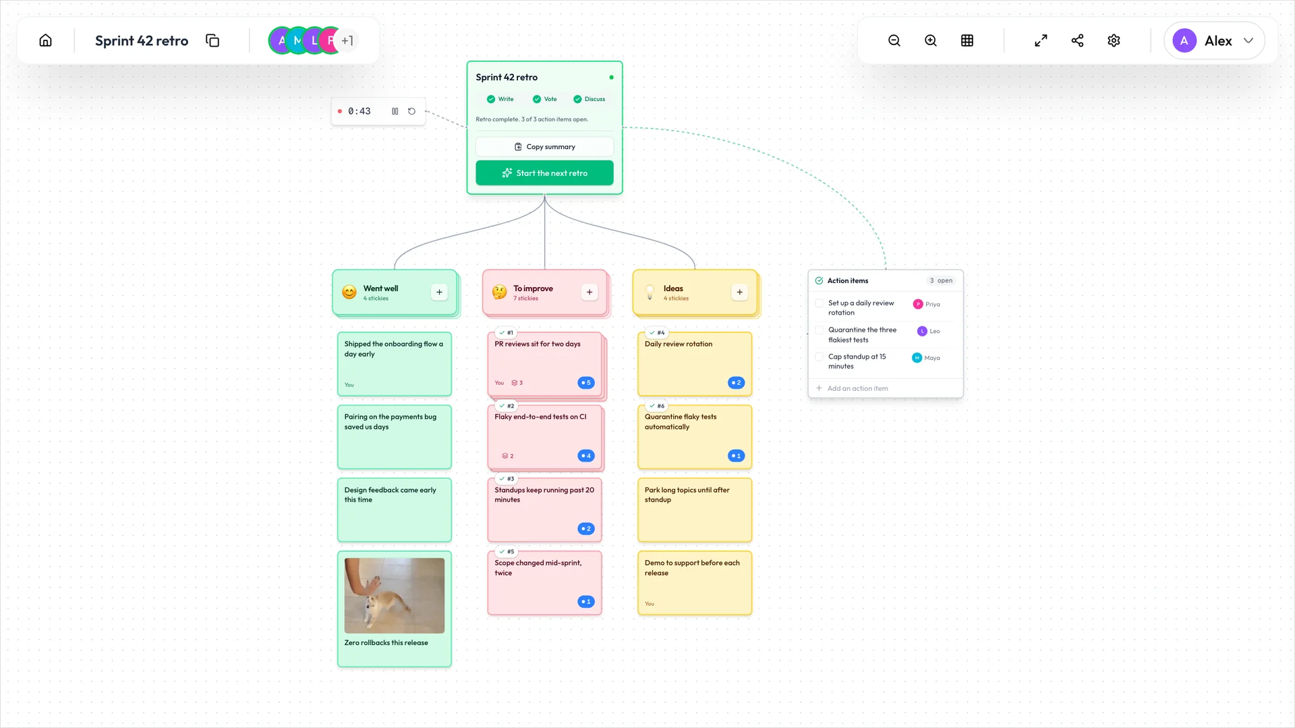Duplicate board using the copy icon
1295x728 pixels.
point(212,40)
